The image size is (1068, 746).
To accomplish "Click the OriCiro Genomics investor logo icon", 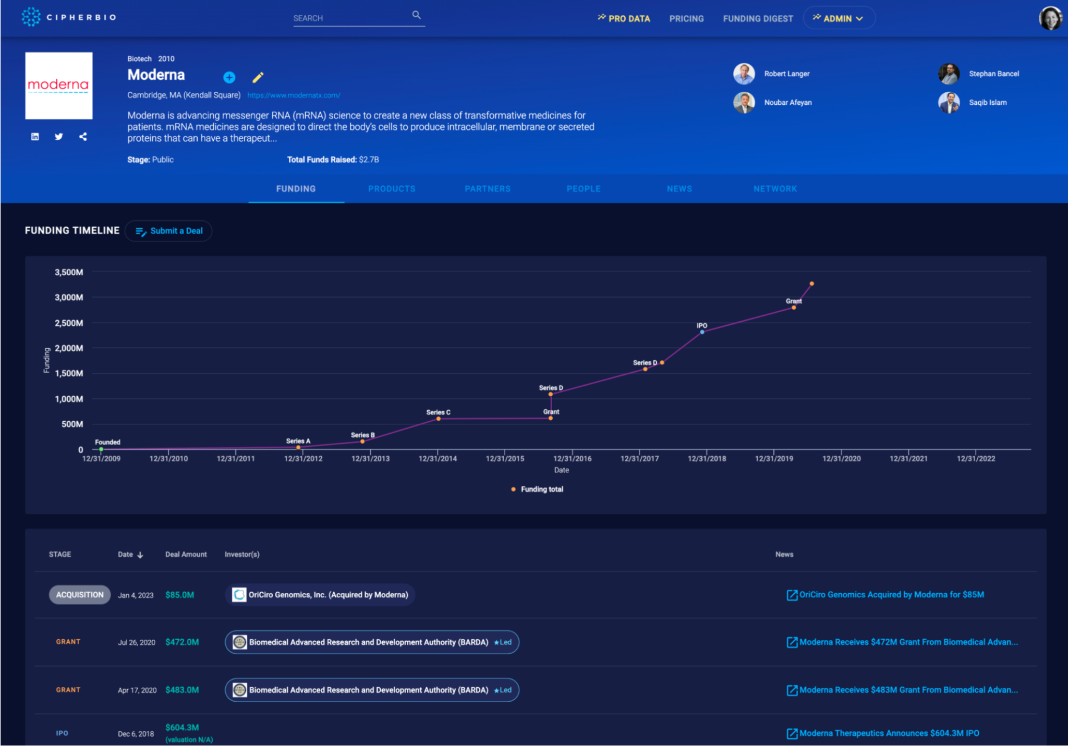I will coord(239,595).
